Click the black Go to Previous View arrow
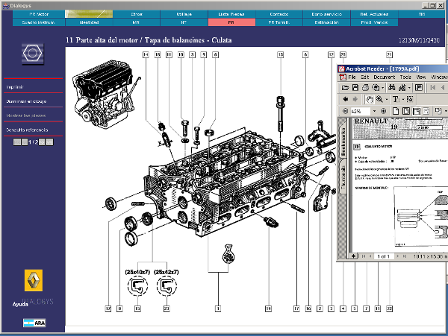 point(346,99)
